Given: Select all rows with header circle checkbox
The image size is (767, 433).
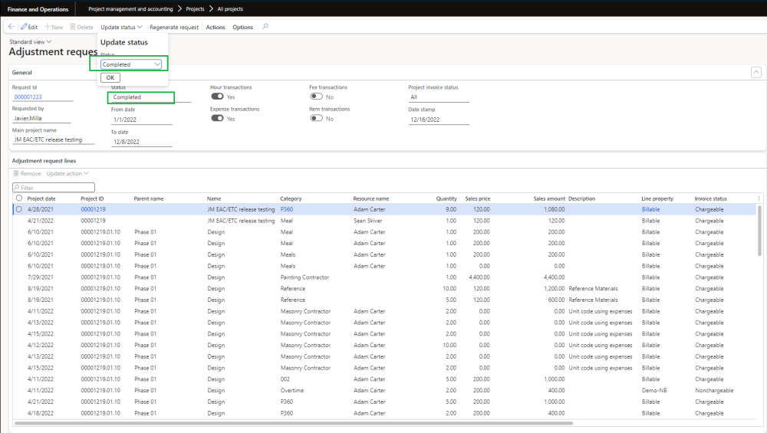Looking at the screenshot, I should coord(18,198).
